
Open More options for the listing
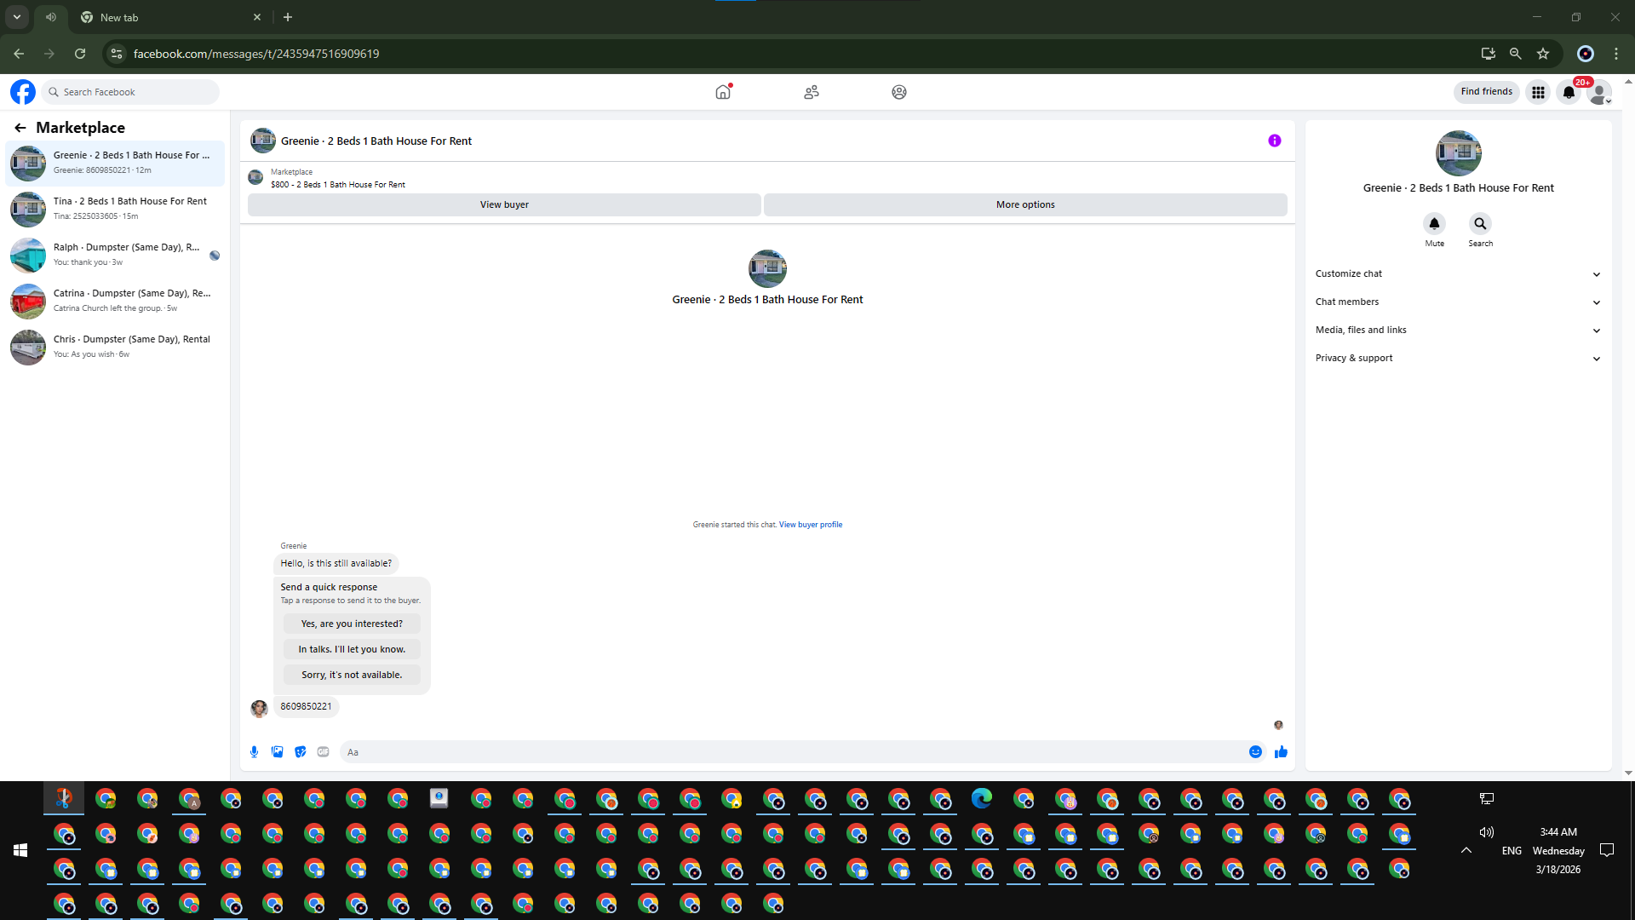point(1025,205)
